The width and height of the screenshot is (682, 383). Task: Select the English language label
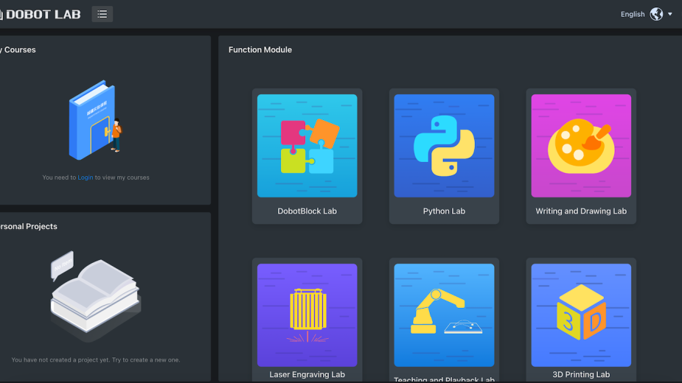(633, 14)
